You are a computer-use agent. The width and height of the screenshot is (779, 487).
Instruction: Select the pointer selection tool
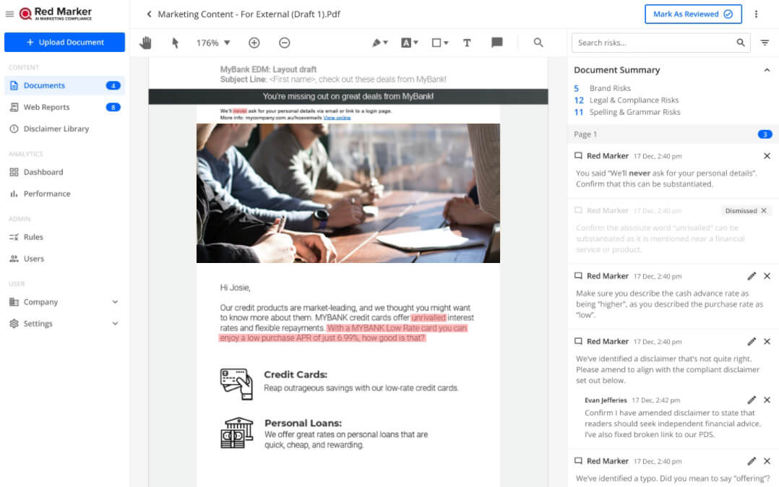point(175,43)
